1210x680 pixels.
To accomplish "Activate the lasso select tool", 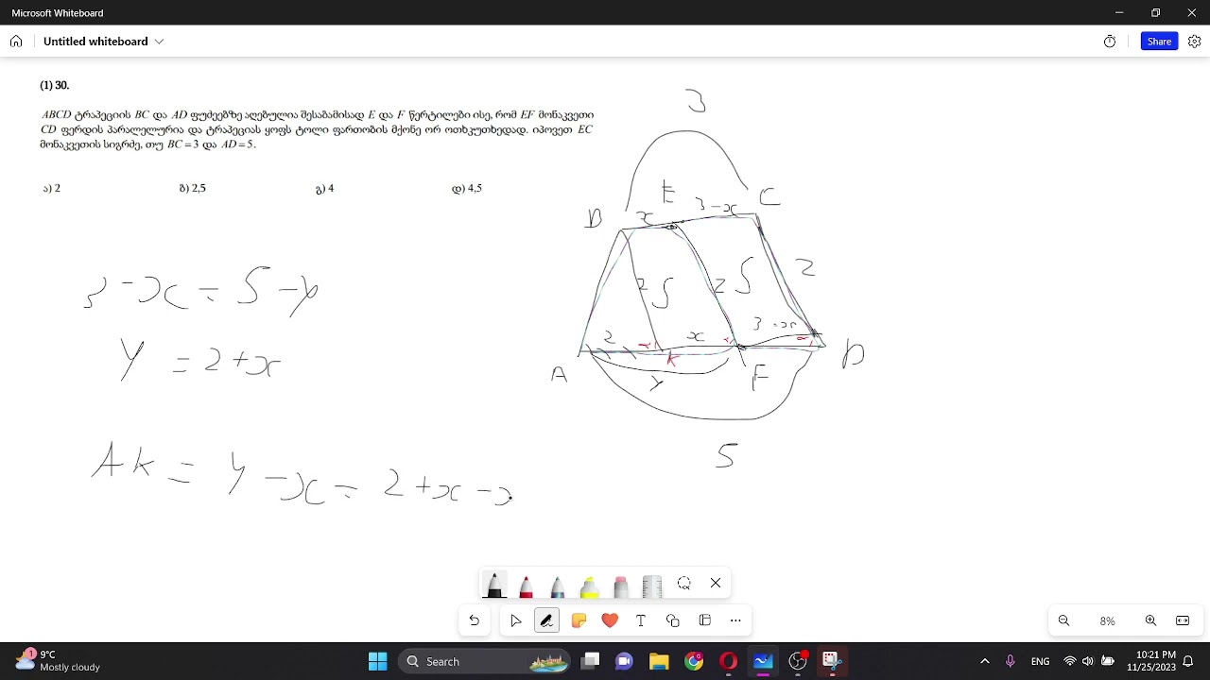I will 684,583.
